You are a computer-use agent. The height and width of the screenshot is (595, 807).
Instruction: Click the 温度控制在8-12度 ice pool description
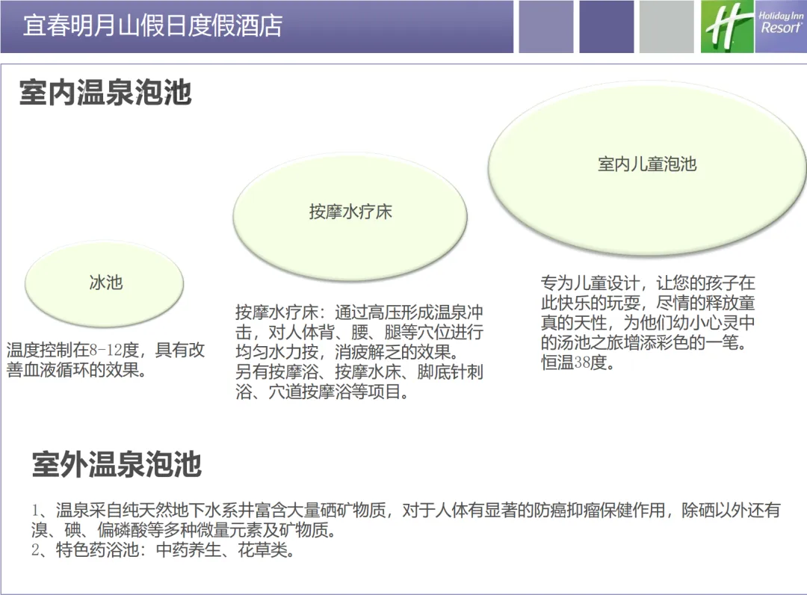pos(105,360)
